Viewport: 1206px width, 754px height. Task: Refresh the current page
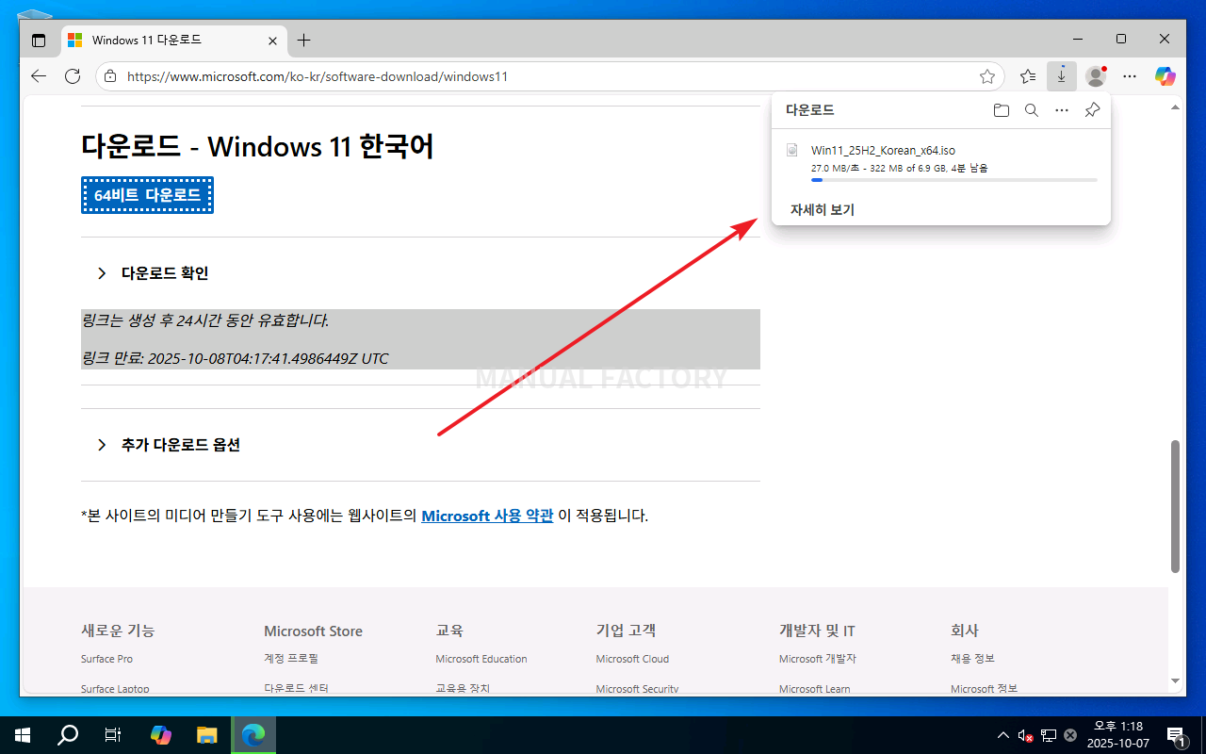(x=73, y=76)
